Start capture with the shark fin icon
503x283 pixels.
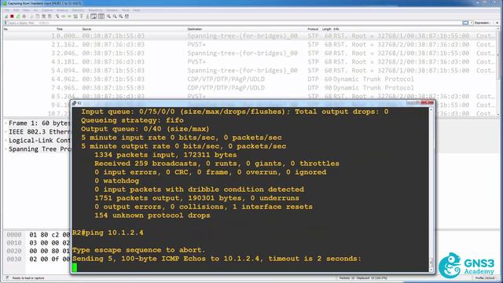click(x=6, y=16)
